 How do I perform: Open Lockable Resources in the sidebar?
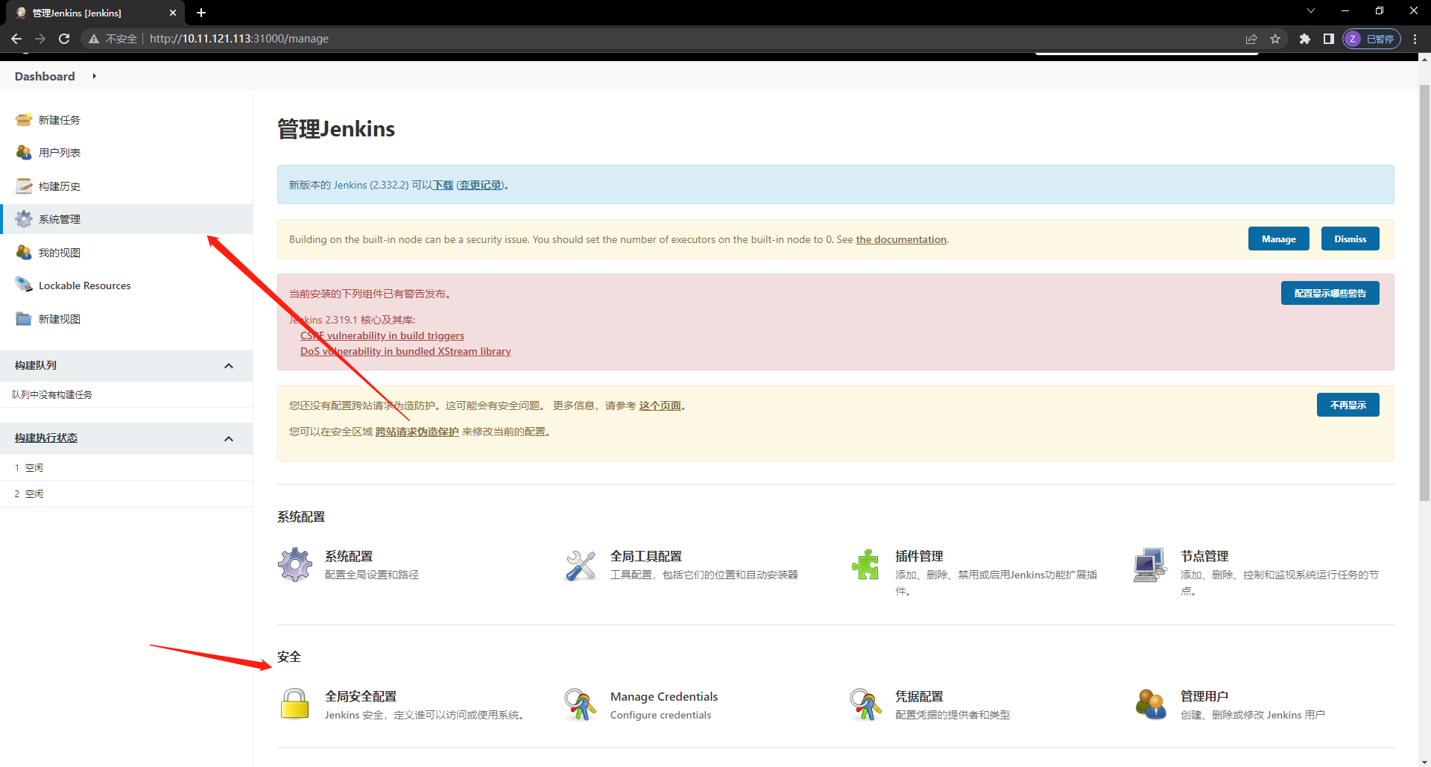84,285
